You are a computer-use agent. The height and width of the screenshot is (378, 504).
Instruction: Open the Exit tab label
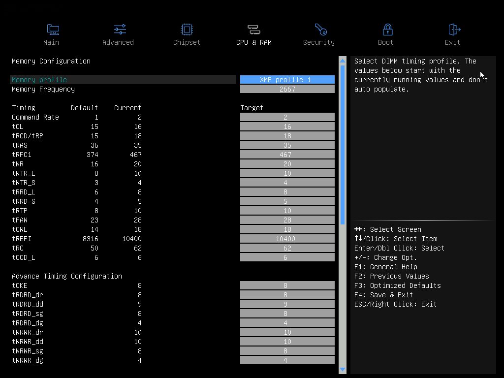click(452, 42)
